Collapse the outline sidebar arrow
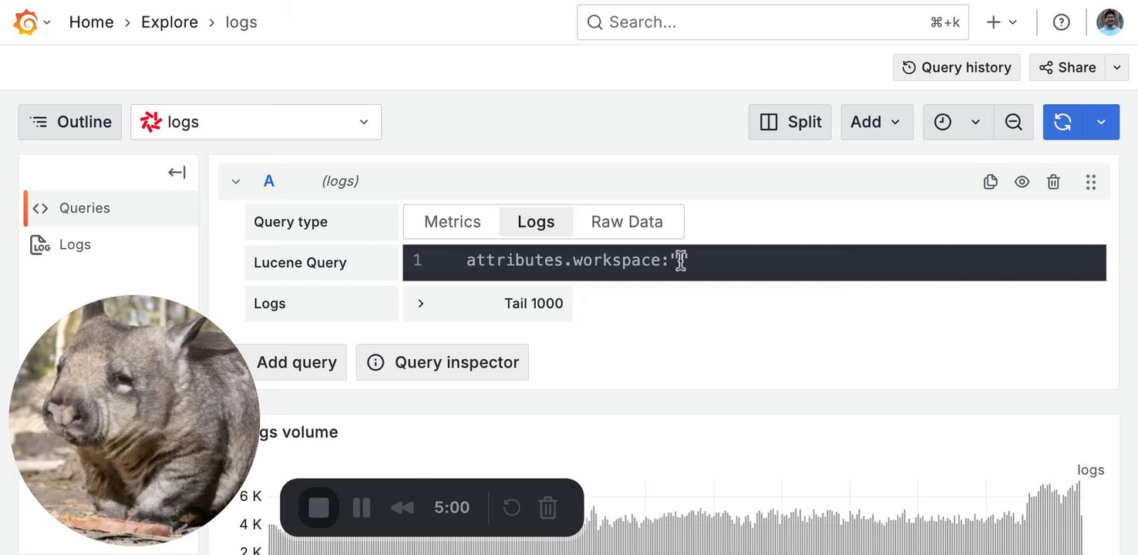 pyautogui.click(x=177, y=172)
